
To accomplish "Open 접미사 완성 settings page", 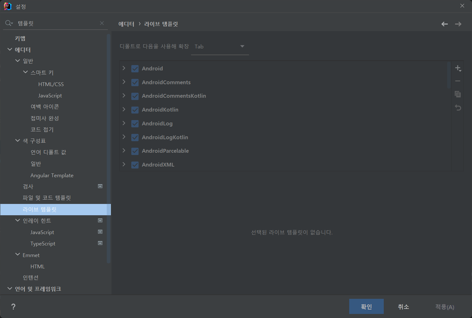I will (45, 118).
